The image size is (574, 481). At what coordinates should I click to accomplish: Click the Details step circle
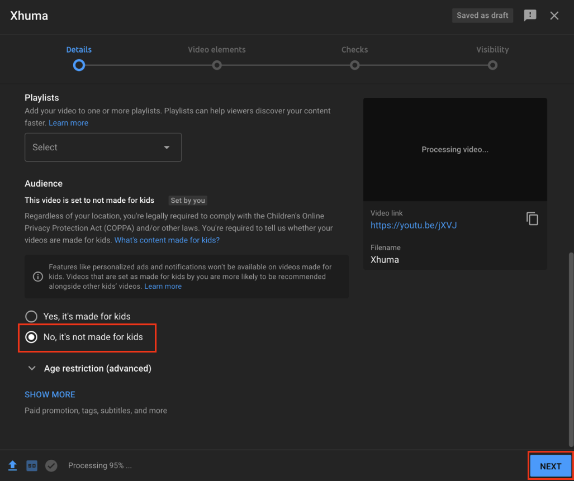point(79,65)
